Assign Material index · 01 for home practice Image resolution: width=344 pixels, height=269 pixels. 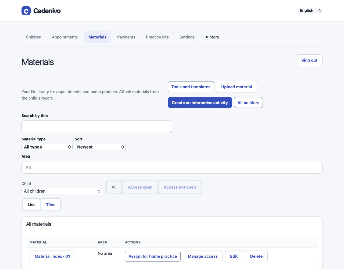[153, 256]
